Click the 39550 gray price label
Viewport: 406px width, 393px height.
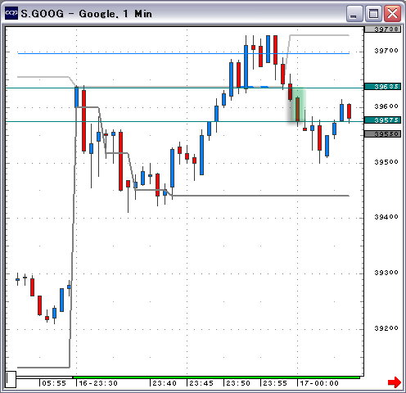[383, 134]
